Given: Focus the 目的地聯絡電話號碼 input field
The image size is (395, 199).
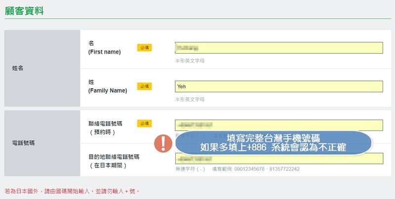Looking at the screenshot, I should tap(279, 159).
